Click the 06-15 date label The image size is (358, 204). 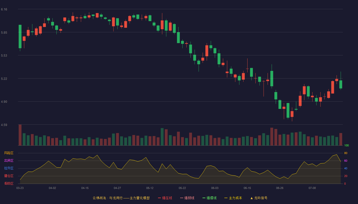tap(247, 188)
